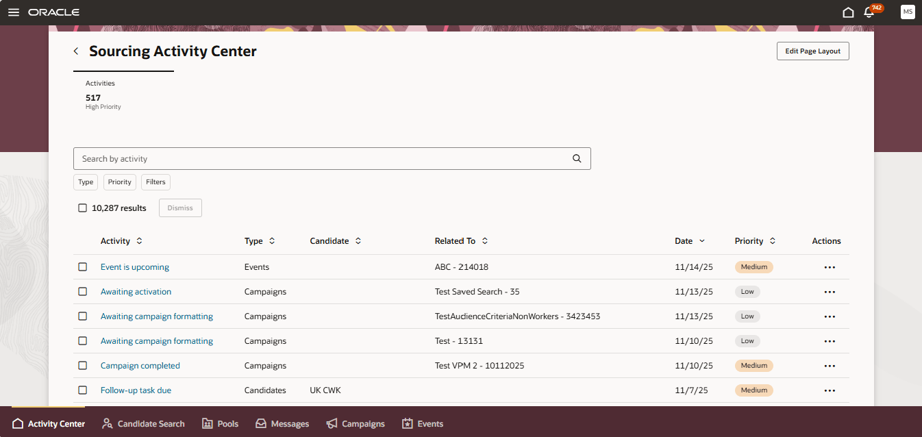Check the Follow-up task due row

[x=83, y=390]
